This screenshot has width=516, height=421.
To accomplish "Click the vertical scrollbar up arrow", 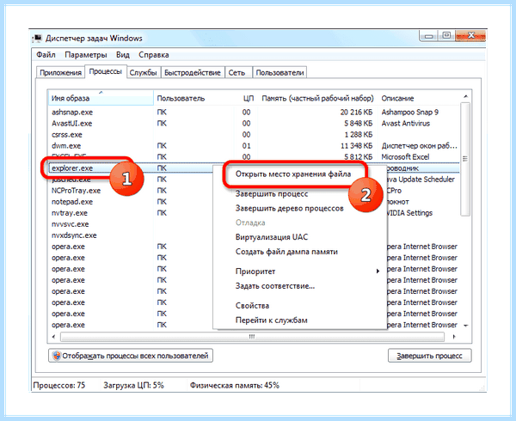I will pyautogui.click(x=465, y=96).
